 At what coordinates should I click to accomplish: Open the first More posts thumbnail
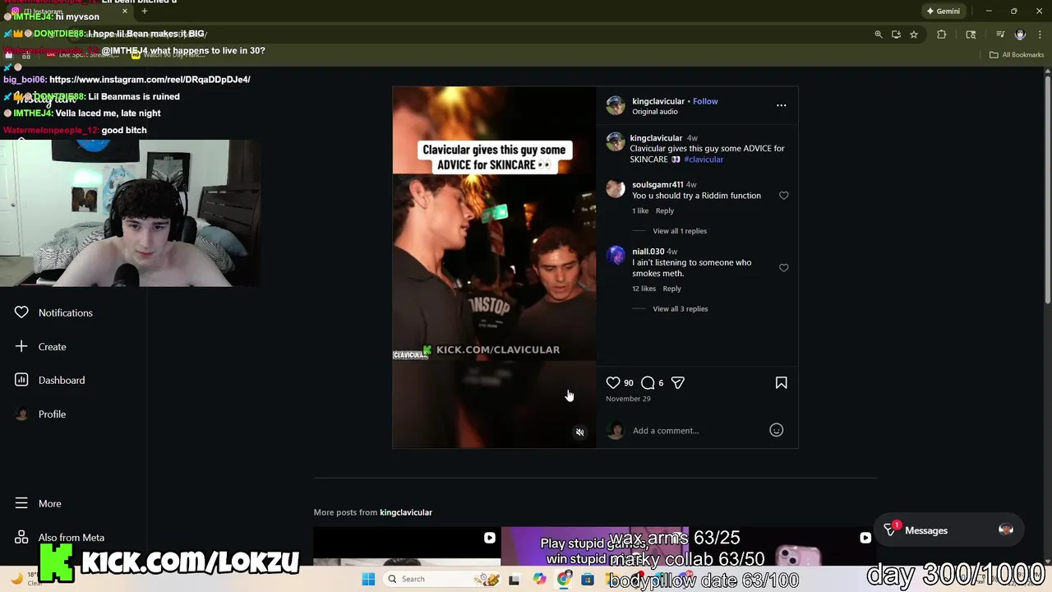tap(407, 547)
